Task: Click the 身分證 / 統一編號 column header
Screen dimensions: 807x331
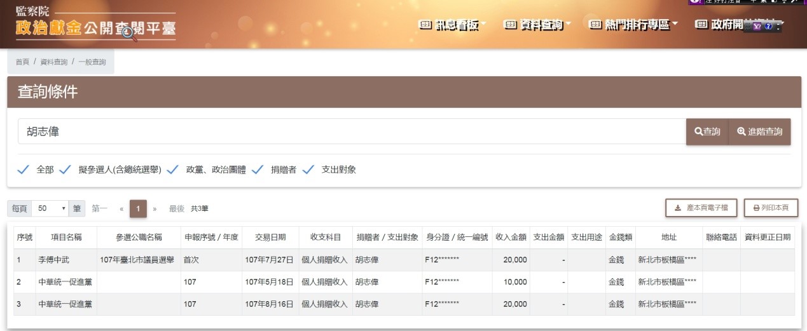Action: pos(457,237)
